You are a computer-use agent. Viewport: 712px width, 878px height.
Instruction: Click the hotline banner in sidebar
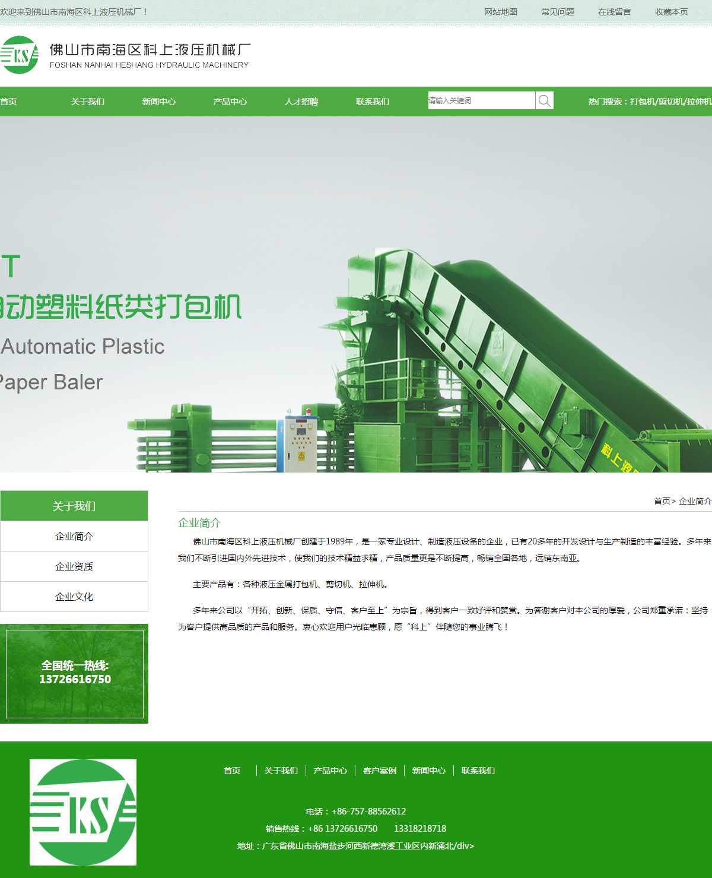coord(74,673)
